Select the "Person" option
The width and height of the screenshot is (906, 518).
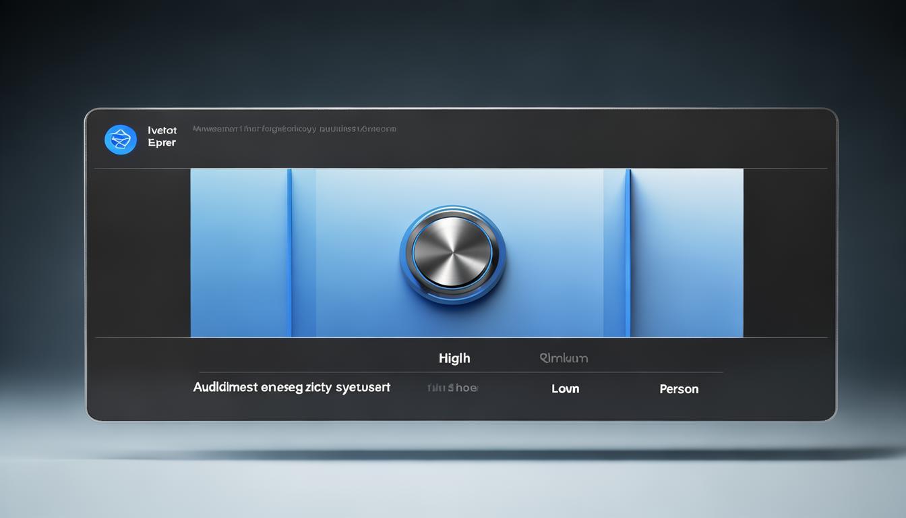(x=679, y=389)
